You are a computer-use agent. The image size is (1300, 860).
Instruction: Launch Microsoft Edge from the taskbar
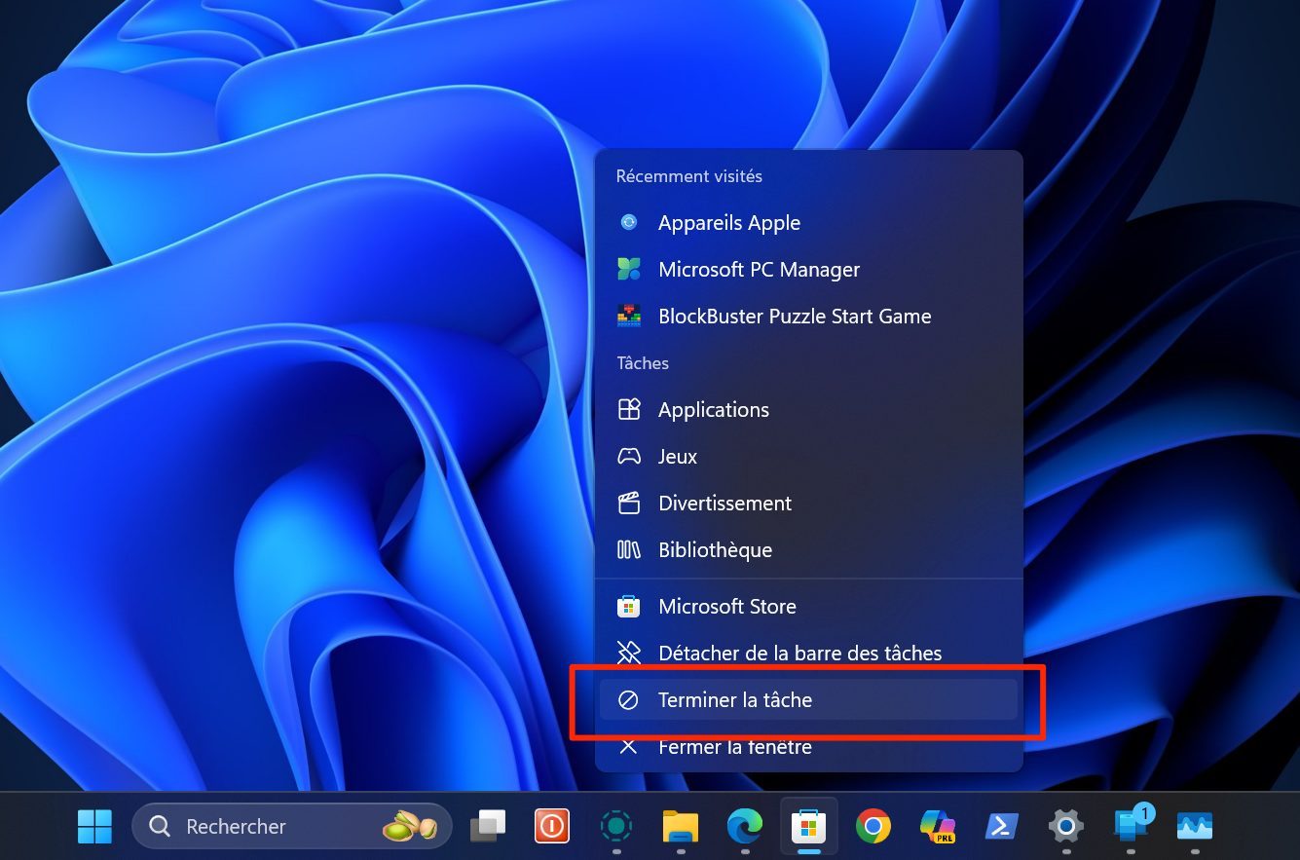pyautogui.click(x=745, y=826)
